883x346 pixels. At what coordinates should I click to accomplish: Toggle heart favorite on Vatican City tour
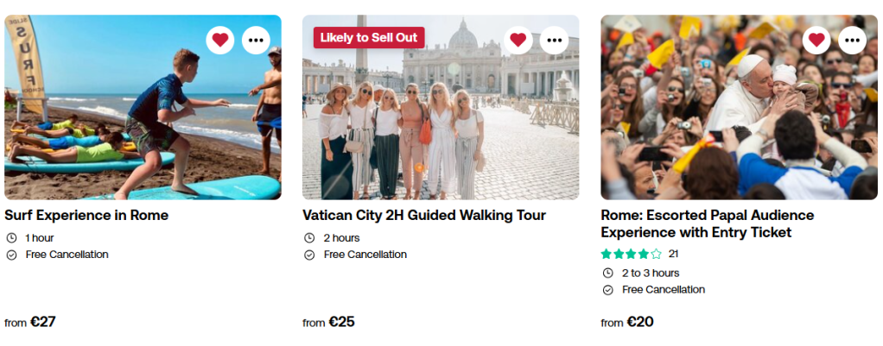[x=518, y=40]
